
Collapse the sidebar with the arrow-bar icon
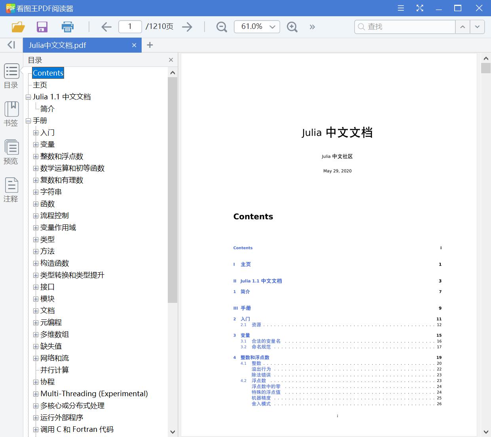(11, 45)
